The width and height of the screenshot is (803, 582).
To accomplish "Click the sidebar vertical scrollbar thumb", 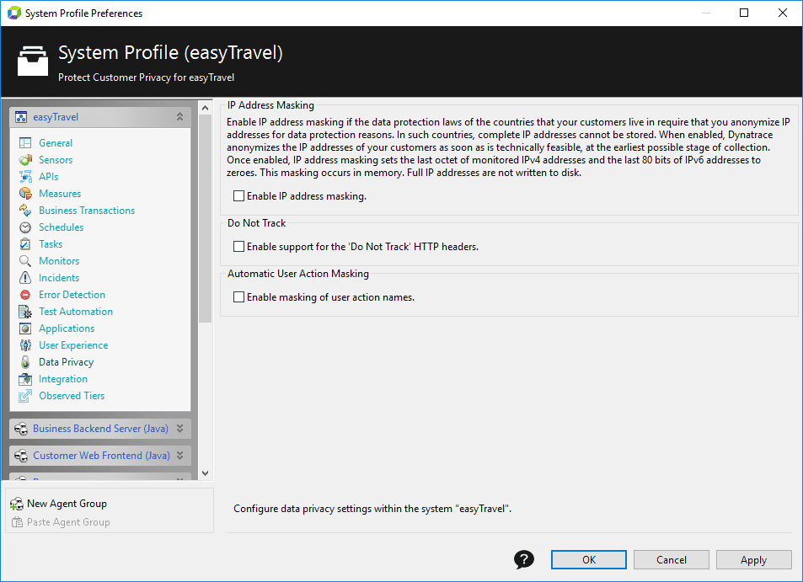I will tap(206, 219).
